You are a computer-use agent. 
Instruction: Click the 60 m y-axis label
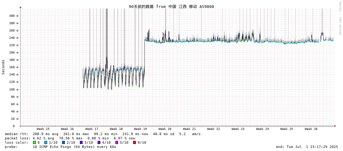tap(15, 104)
